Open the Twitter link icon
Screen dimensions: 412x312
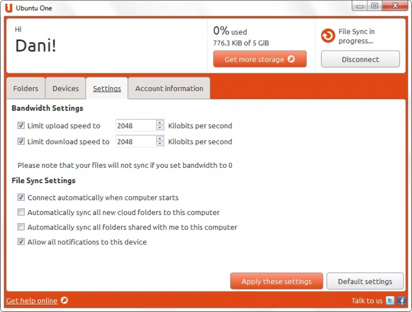click(390, 300)
